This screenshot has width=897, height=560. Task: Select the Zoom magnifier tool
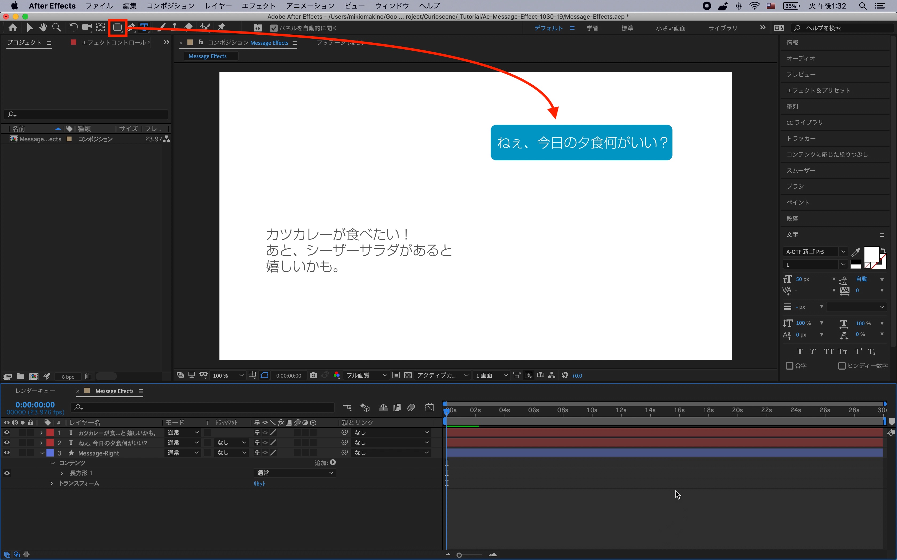pyautogui.click(x=56, y=27)
